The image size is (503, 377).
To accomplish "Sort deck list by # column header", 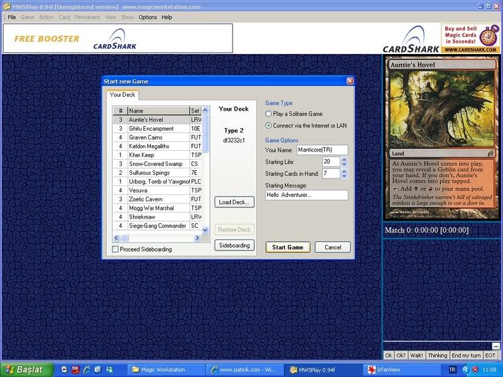I will point(120,111).
